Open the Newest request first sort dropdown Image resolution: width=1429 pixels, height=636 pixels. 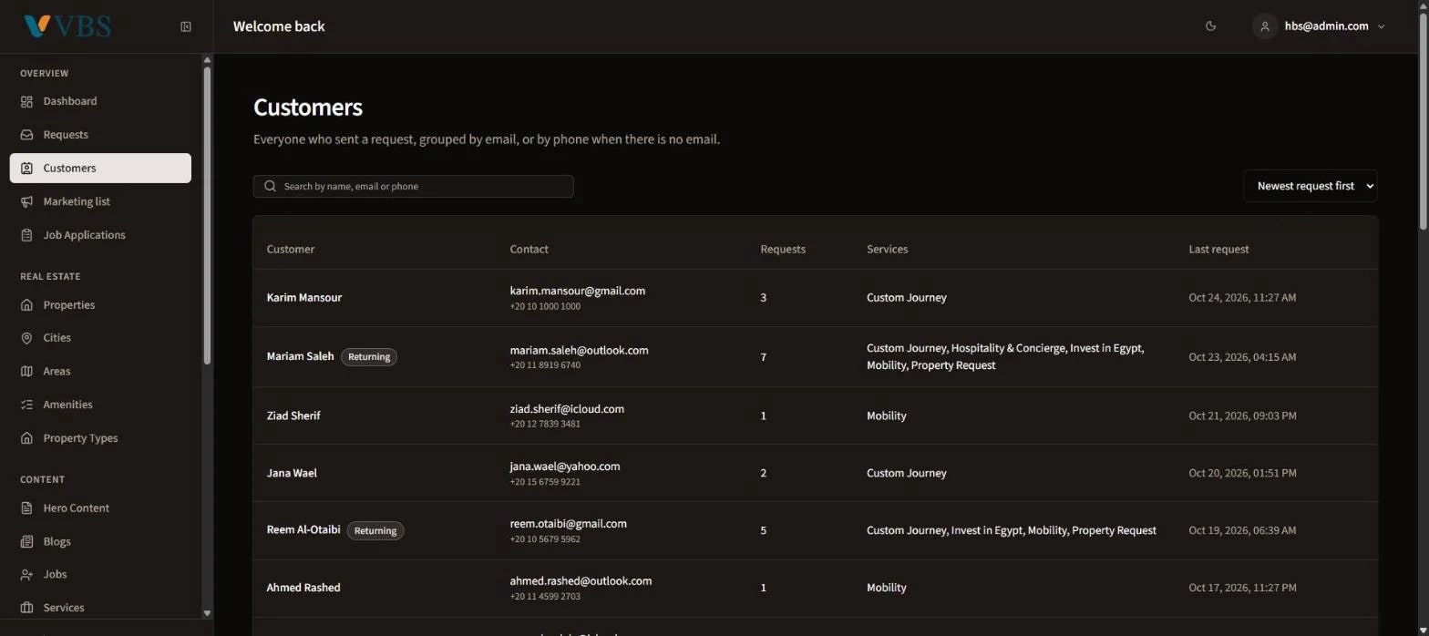tap(1310, 186)
